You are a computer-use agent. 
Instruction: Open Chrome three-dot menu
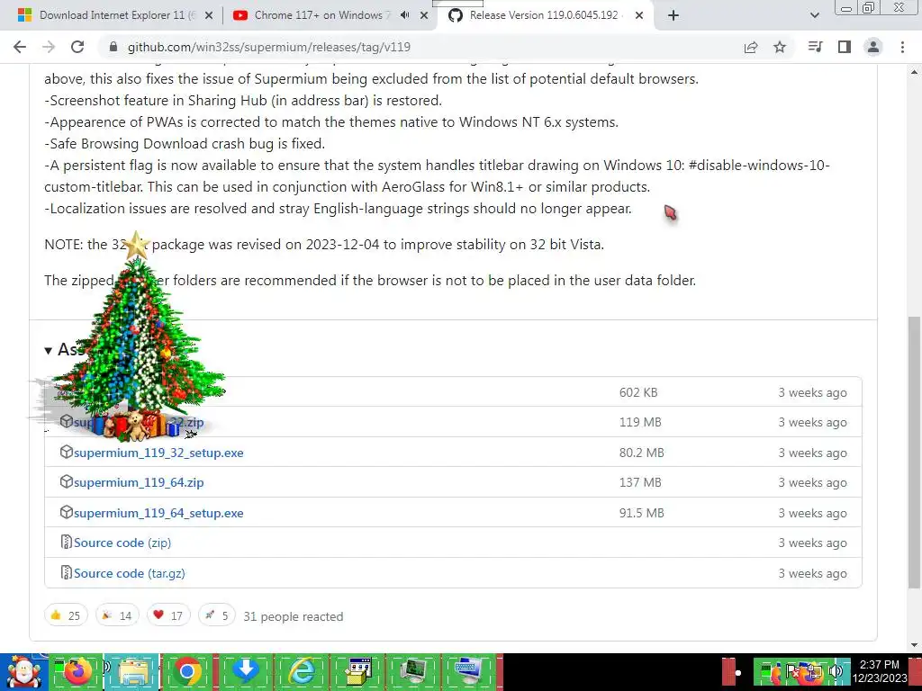(902, 47)
